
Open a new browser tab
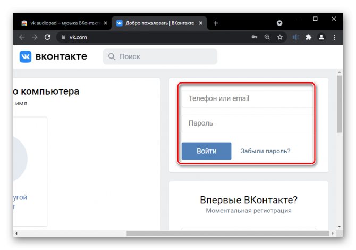tap(216, 23)
